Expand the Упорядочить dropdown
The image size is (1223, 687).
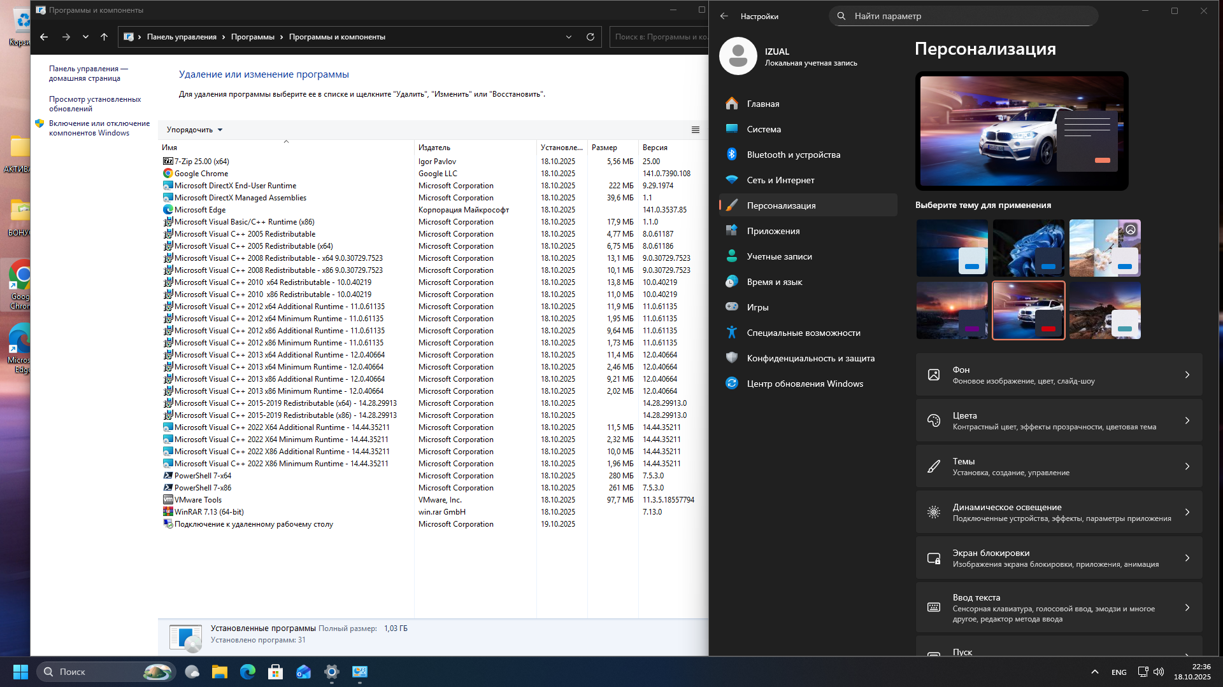click(194, 130)
